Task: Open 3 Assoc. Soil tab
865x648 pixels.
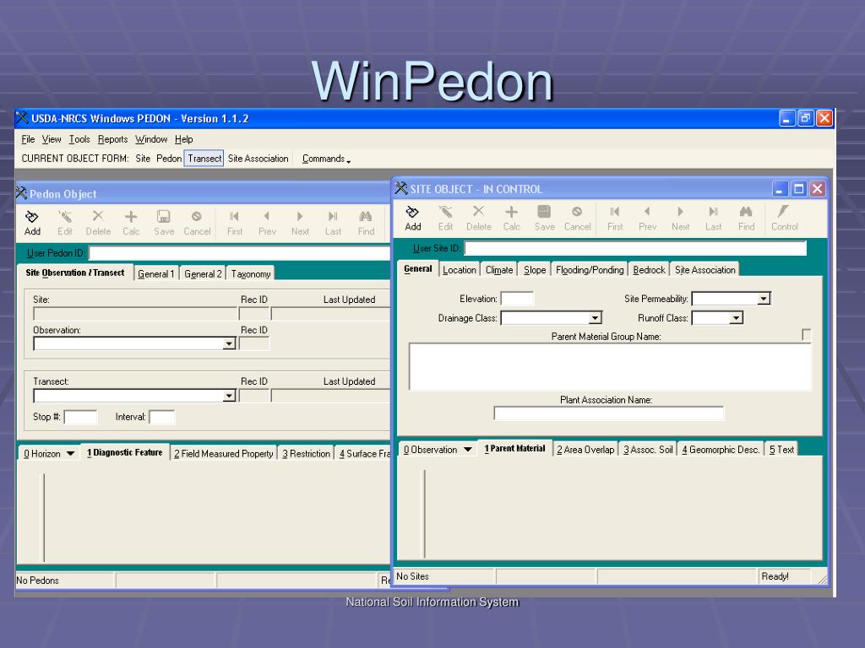Action: [648, 450]
